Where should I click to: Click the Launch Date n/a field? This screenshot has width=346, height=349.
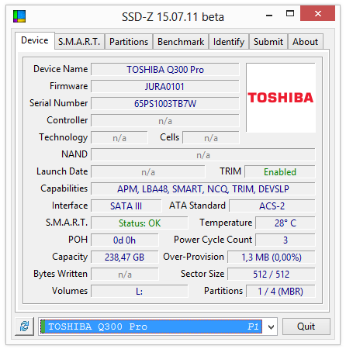pyautogui.click(x=148, y=172)
